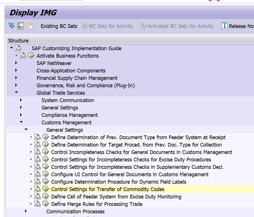Collapse General Settings under Customs Management
The width and height of the screenshot is (254, 217).
coord(26,129)
